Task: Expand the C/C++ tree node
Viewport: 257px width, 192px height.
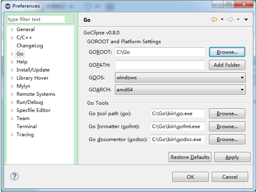Action: click(x=12, y=38)
